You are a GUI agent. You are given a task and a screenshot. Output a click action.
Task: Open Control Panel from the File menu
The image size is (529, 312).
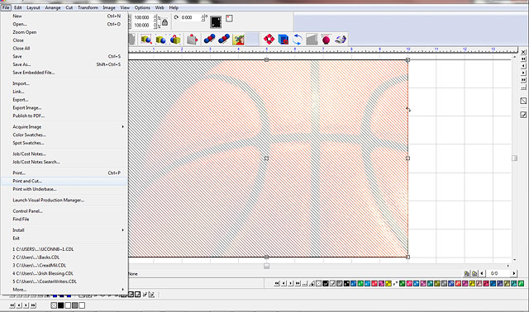(x=64, y=211)
